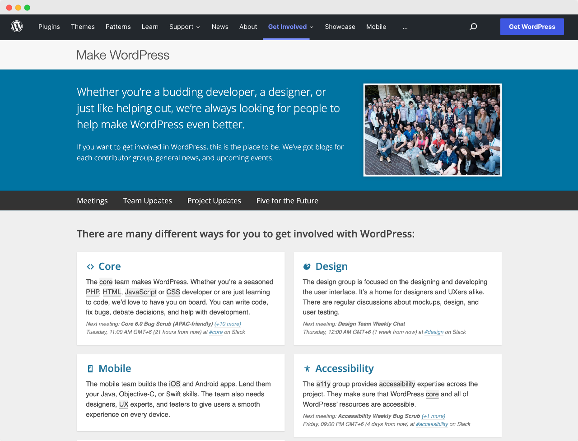Viewport: 578px width, 441px height.
Task: Click the macOS green maximize button
Action: click(x=27, y=8)
